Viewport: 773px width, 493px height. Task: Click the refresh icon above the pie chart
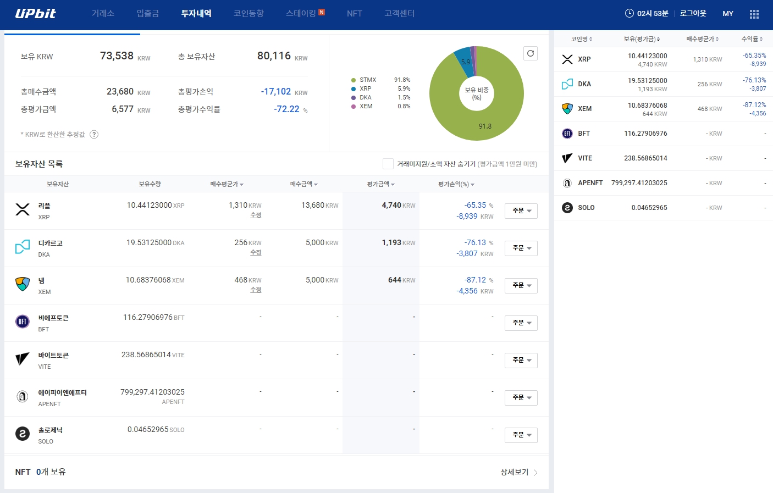(531, 53)
